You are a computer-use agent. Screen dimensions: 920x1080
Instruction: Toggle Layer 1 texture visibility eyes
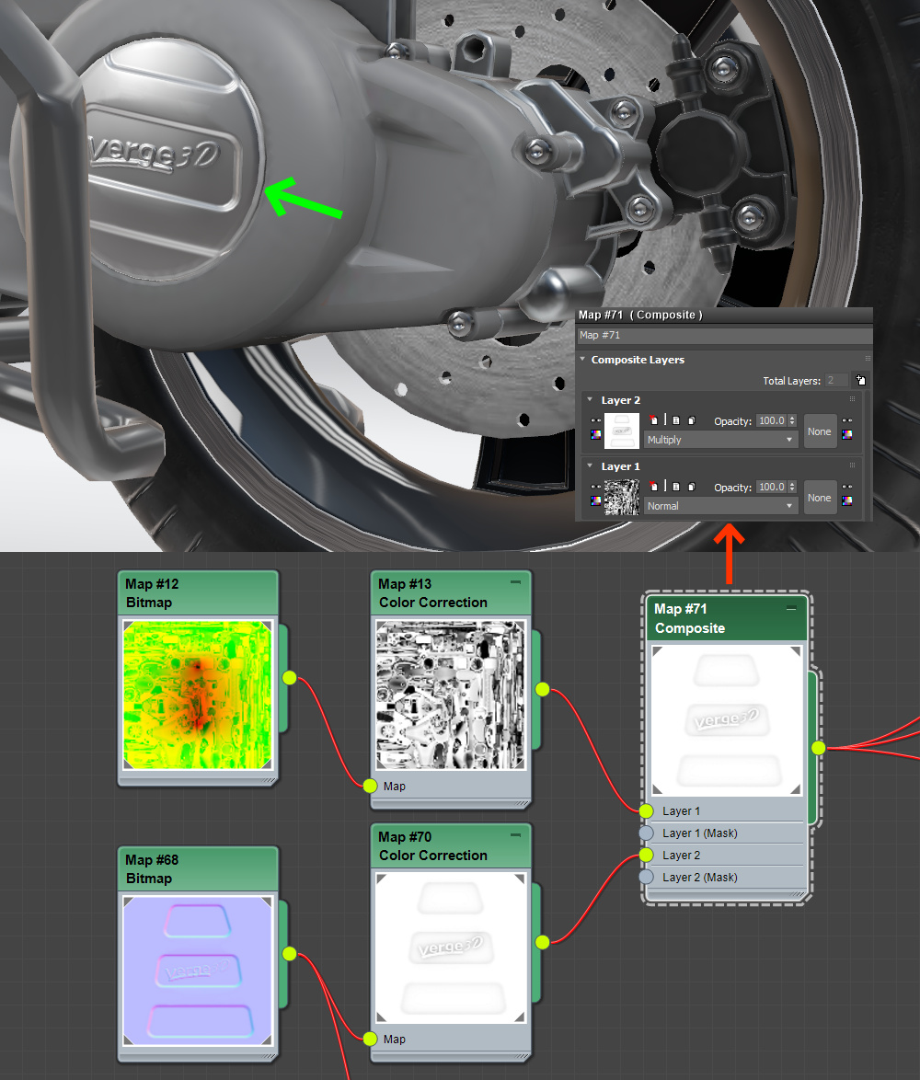coord(595,487)
